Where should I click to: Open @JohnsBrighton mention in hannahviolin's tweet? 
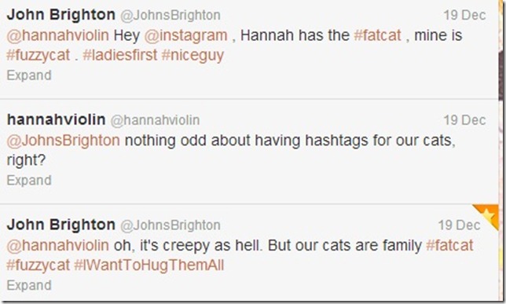pos(63,141)
